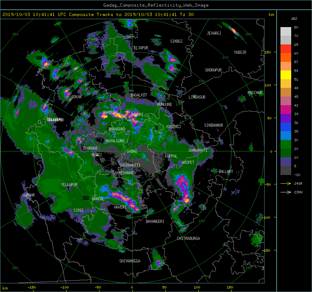Click the KUSTAGI city label
The height and width of the screenshot is (292, 312).
(x=174, y=127)
